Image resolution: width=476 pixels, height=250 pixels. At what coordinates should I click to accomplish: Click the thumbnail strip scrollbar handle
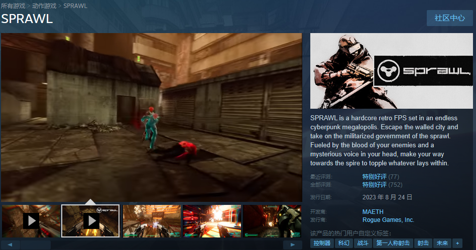point(36,244)
